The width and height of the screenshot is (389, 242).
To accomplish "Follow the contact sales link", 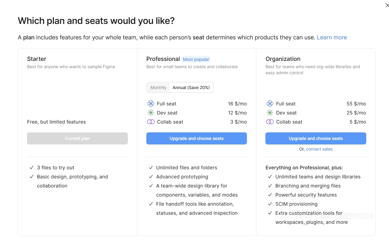I will [319, 149].
